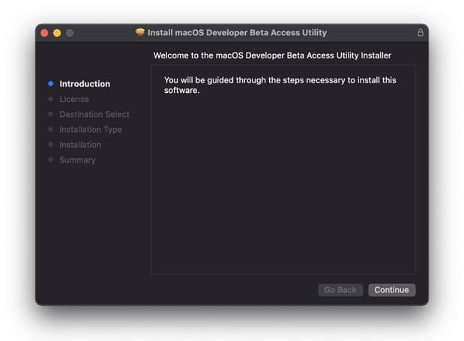Click the disabled grey zoom button
Viewport: 464px width, 341px height.
click(70, 33)
